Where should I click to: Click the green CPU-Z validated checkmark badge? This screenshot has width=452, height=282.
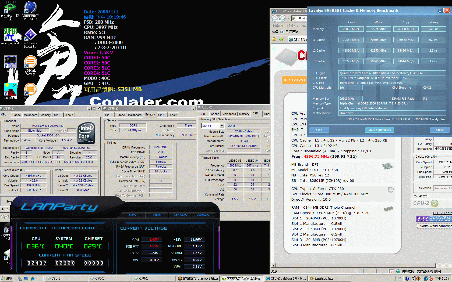click(435, 204)
